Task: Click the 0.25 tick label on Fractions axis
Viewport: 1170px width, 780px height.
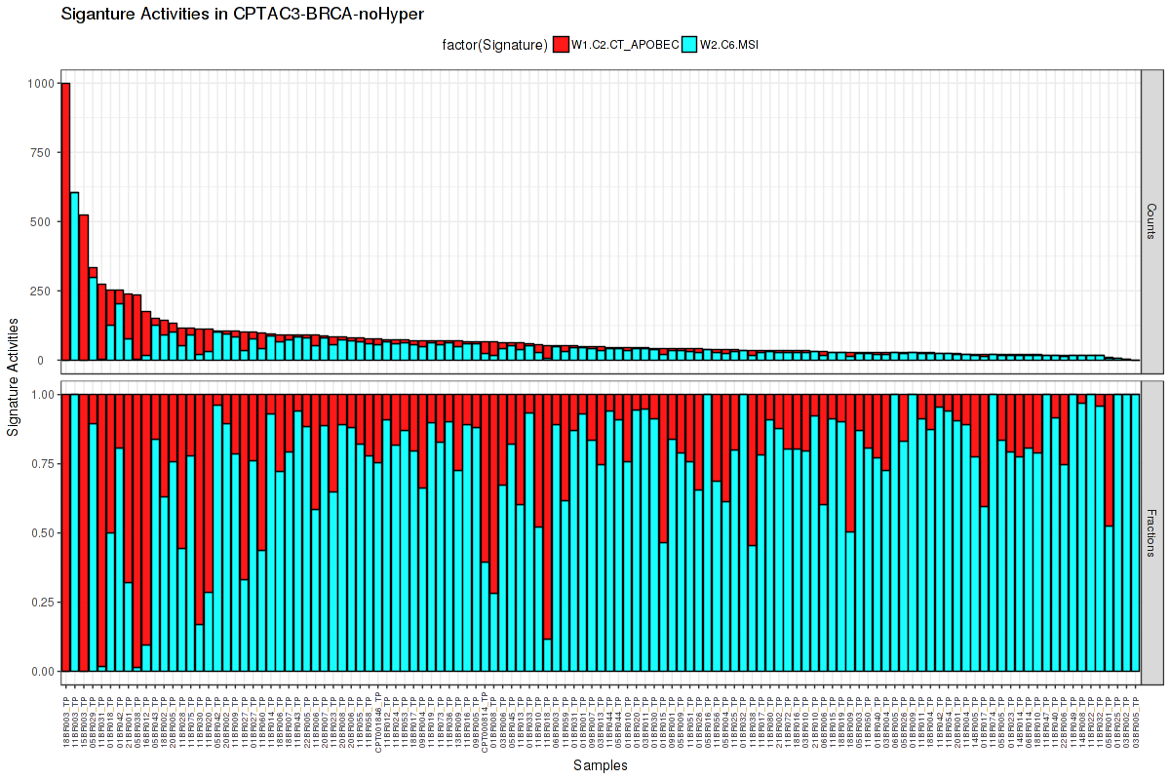Action: [x=43, y=603]
